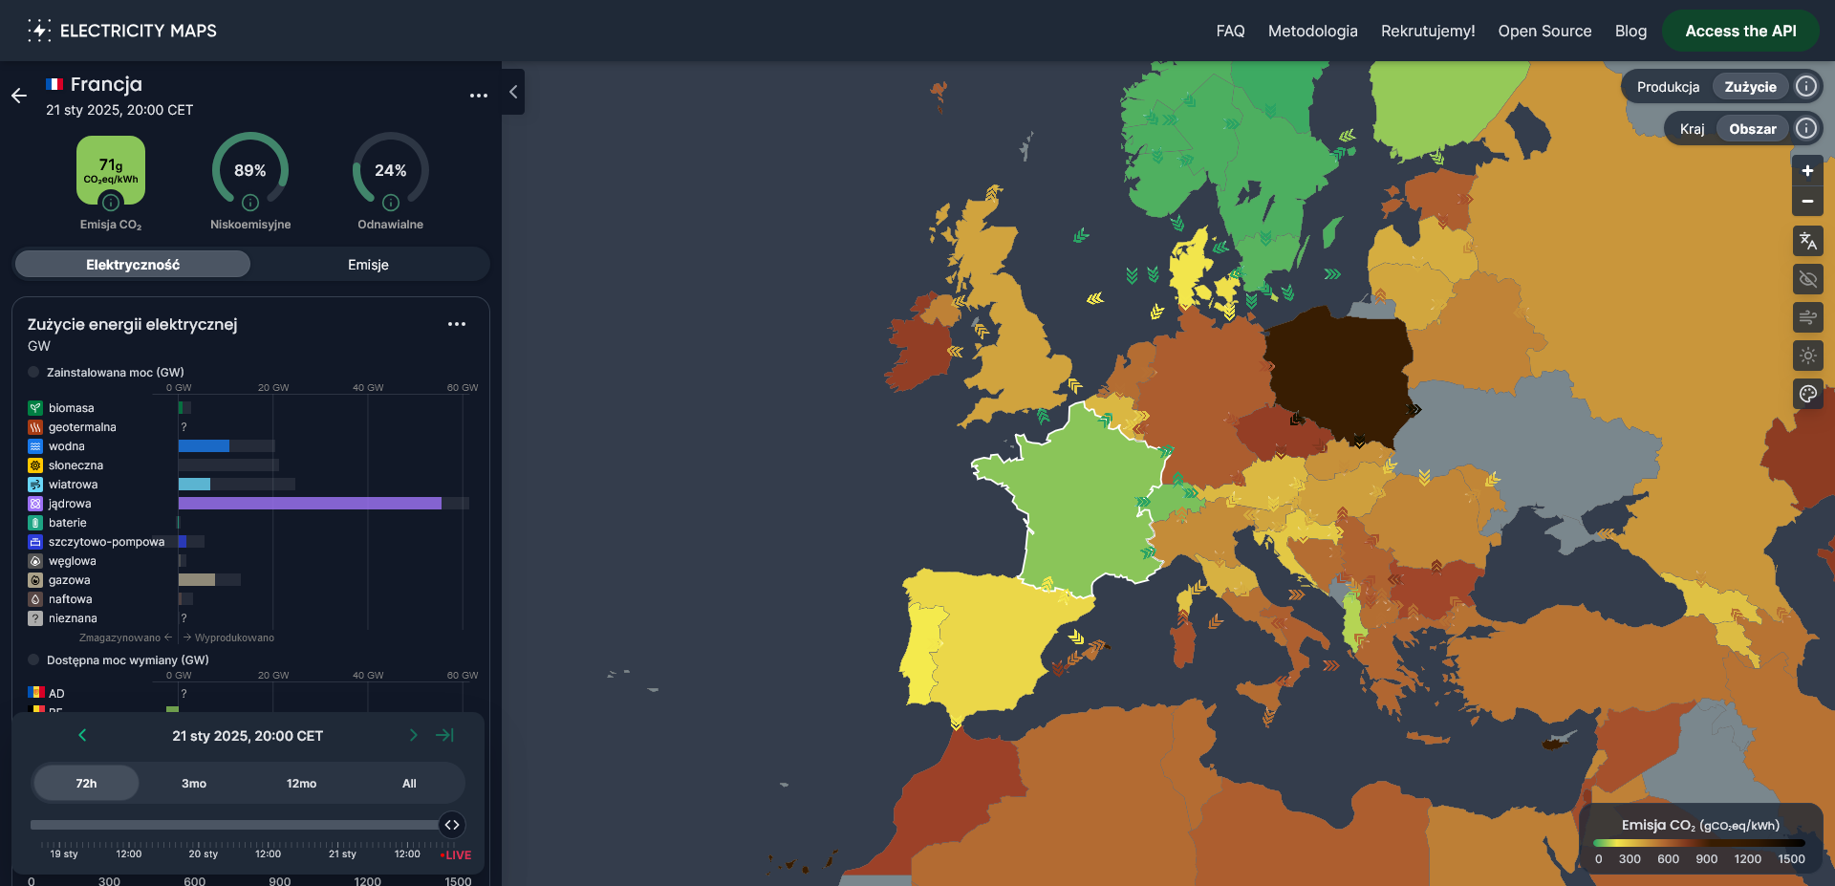Viewport: 1835px width, 886px height.
Task: Open info for the Odnawialne gauge
Action: click(x=391, y=203)
